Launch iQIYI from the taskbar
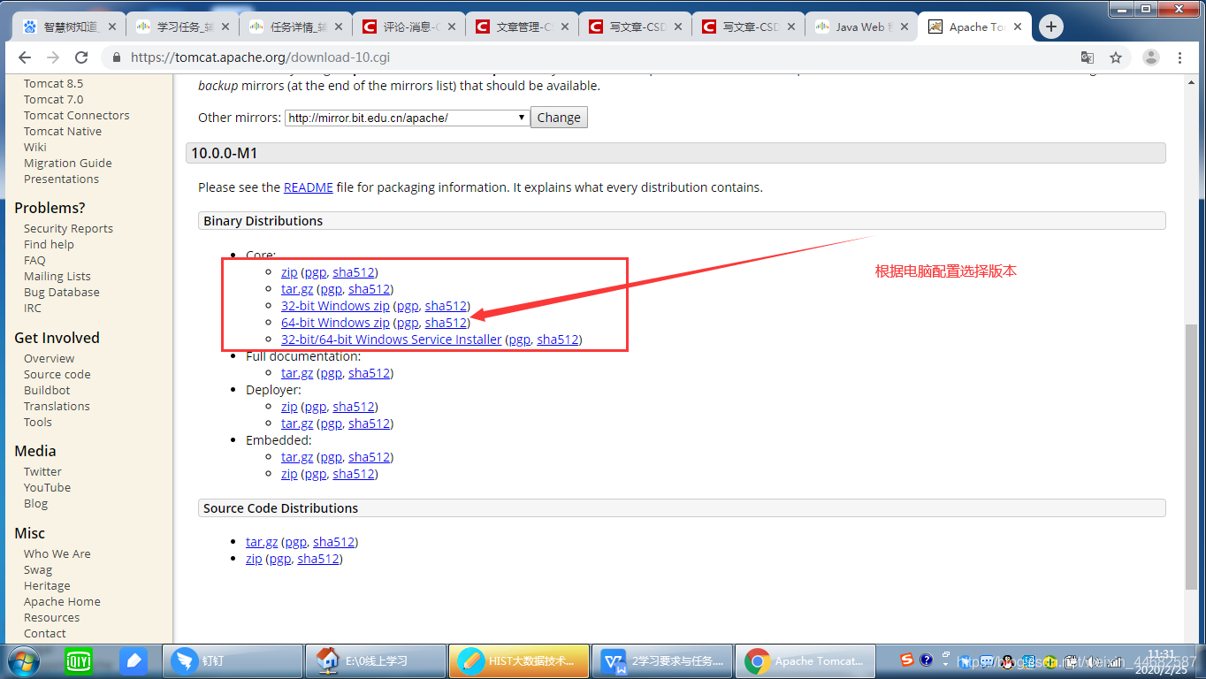 tap(79, 660)
